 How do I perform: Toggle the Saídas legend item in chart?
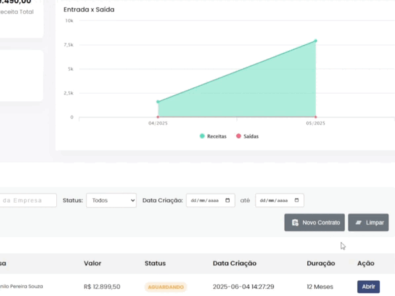(x=248, y=136)
